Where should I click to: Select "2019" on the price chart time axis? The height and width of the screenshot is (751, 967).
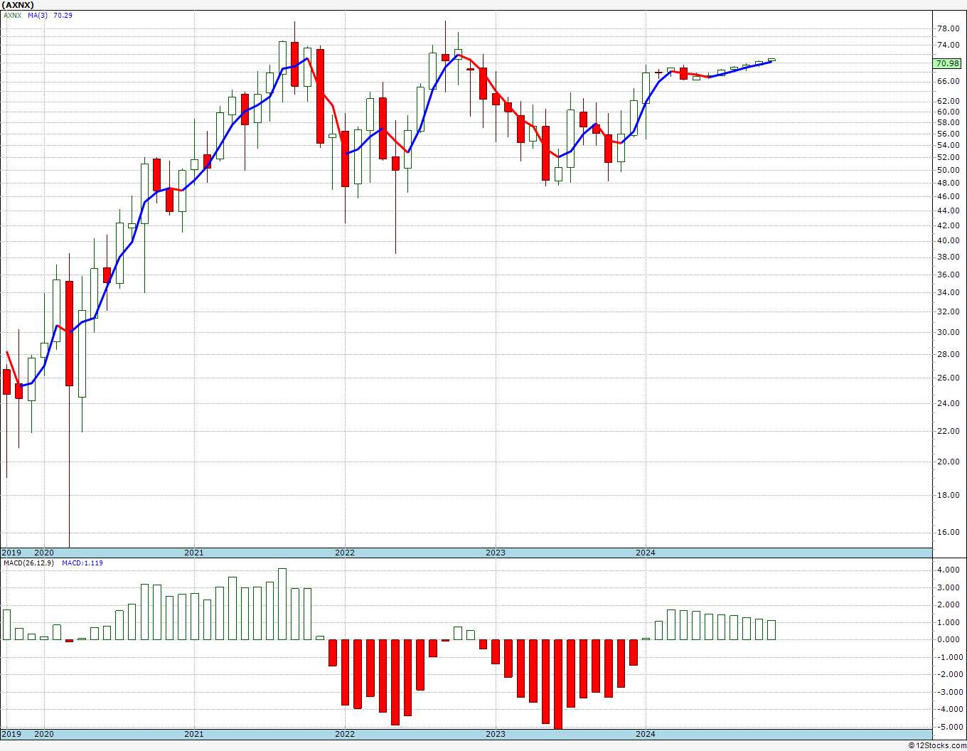(11, 553)
